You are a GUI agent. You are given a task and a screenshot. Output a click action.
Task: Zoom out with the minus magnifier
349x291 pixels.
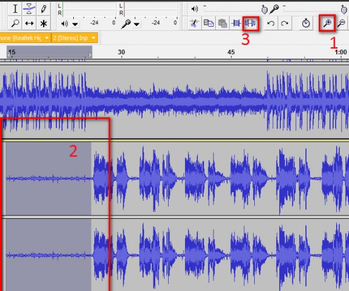(341, 24)
